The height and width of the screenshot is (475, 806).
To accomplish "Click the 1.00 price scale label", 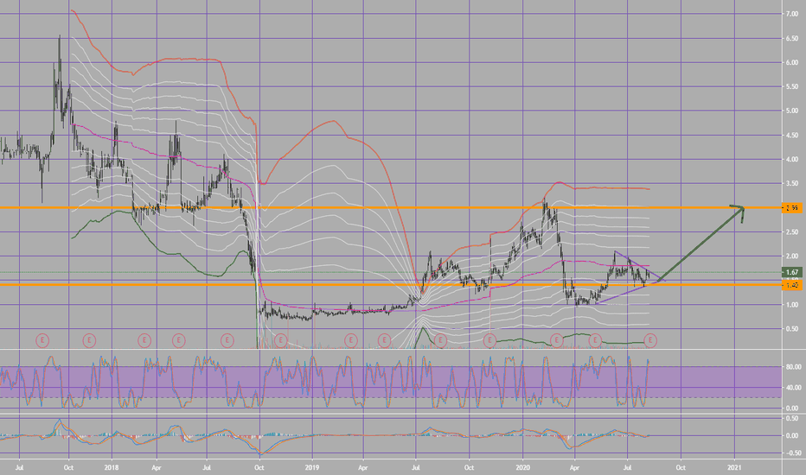I will point(792,305).
